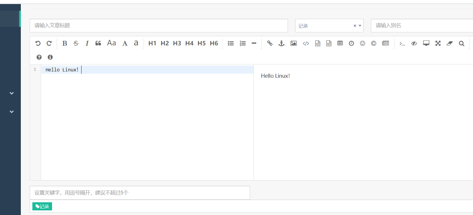Click the redo icon in editor toolbar
This screenshot has width=473, height=215.
pyautogui.click(x=49, y=43)
